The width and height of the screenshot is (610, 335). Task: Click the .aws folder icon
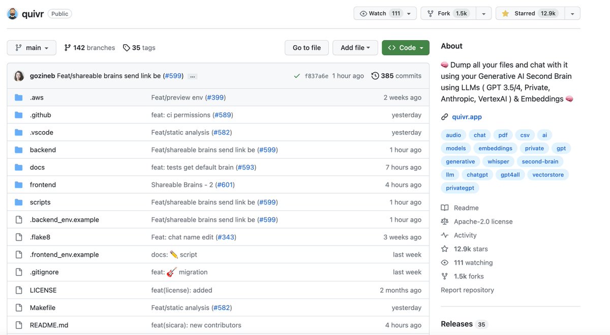point(19,98)
